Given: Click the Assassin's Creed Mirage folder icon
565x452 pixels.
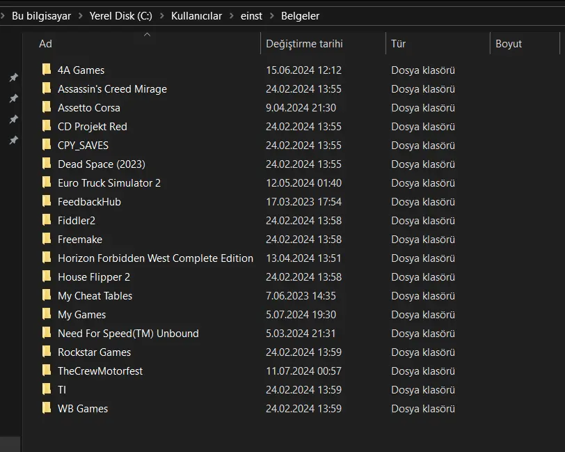Looking at the screenshot, I should pyautogui.click(x=47, y=88).
